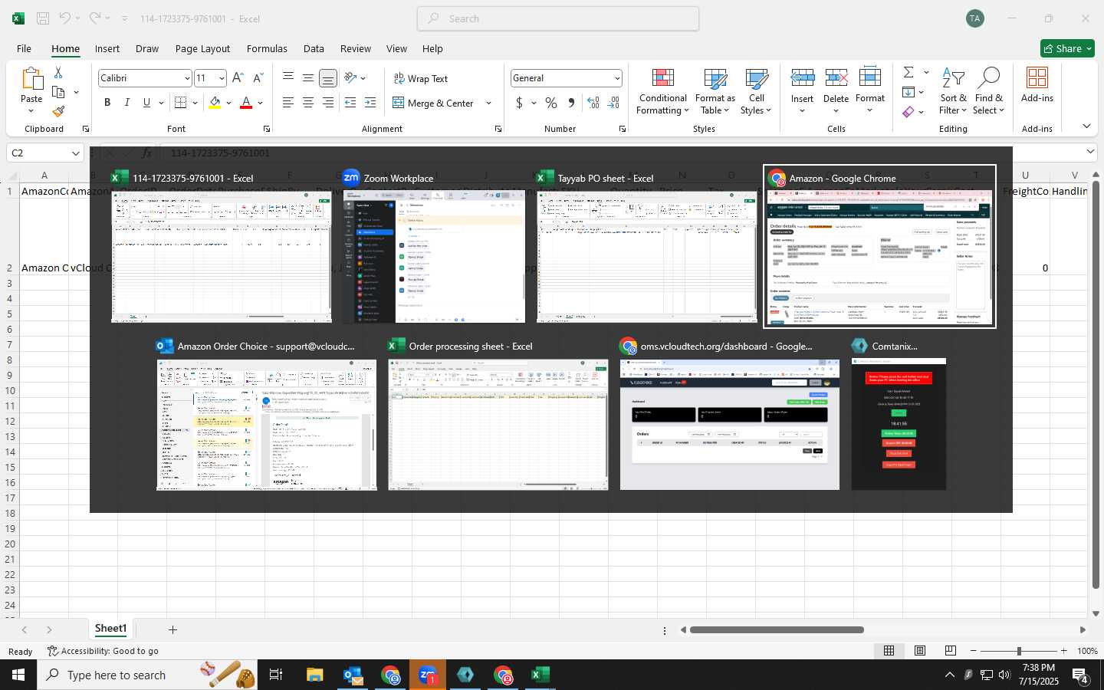Open the font name Calibri dropdown

186,78
